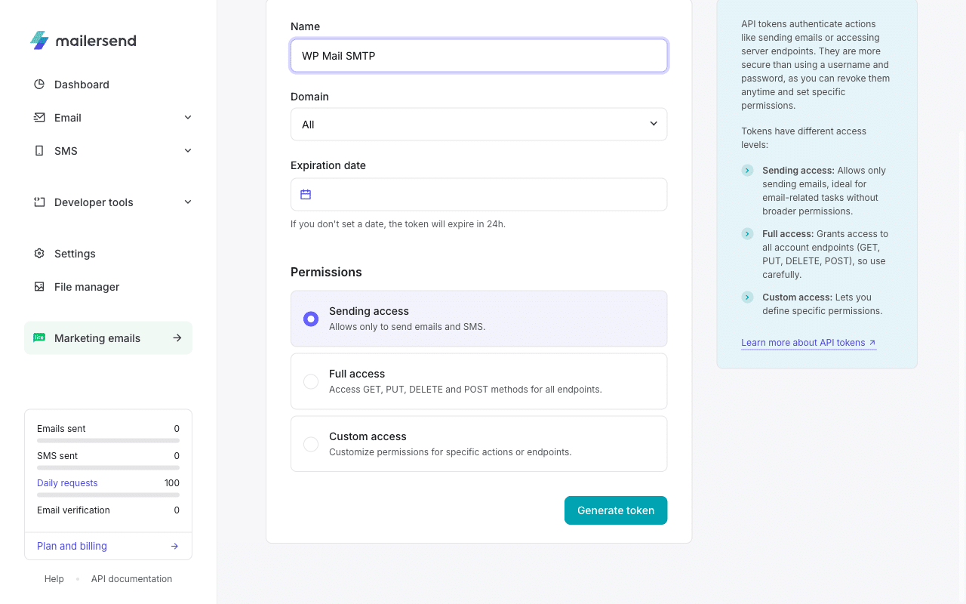Click the Daily requests progress bar
The image size is (966, 604).
point(108,495)
